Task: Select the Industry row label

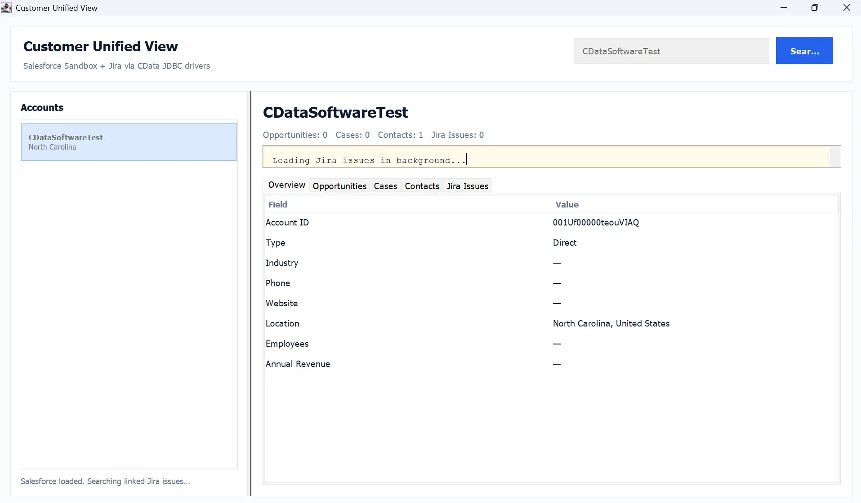Action: tap(282, 263)
